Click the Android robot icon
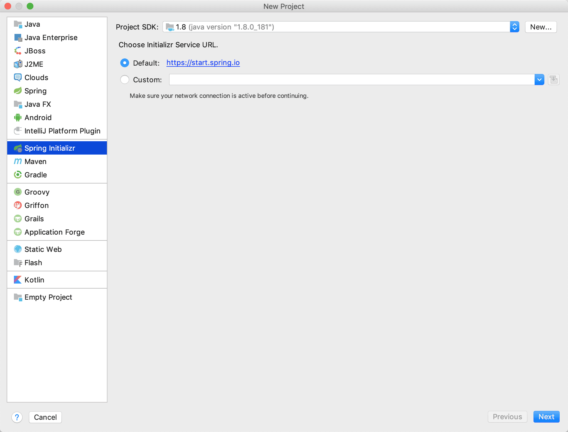This screenshot has width=568, height=432. (18, 118)
